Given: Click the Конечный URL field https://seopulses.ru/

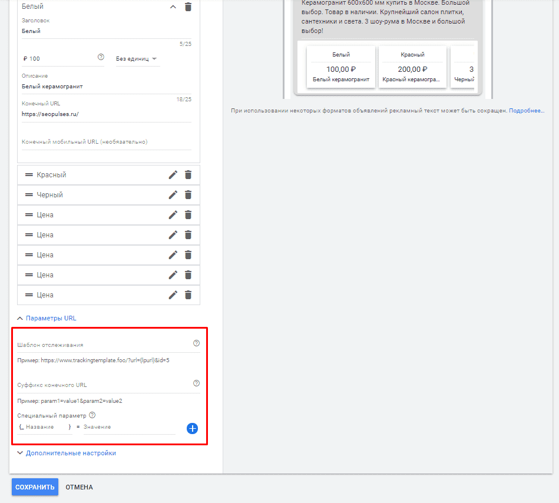Looking at the screenshot, I should tap(107, 114).
